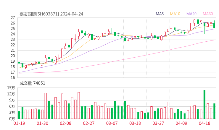Click the price axis label 16
The width and height of the screenshot is (219, 130).
tap(13, 78)
